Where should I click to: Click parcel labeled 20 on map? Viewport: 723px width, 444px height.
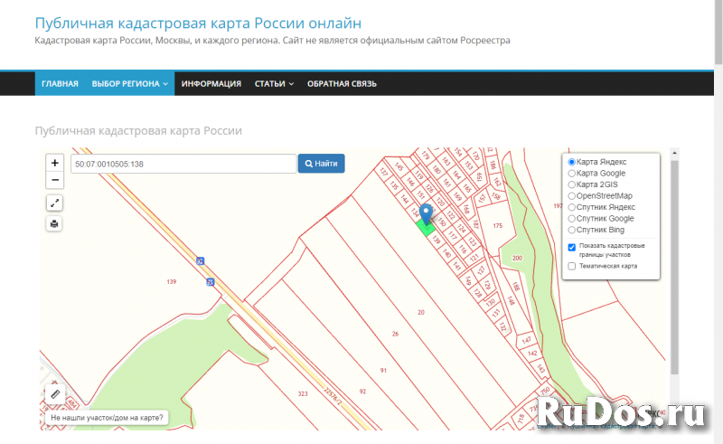[421, 313]
